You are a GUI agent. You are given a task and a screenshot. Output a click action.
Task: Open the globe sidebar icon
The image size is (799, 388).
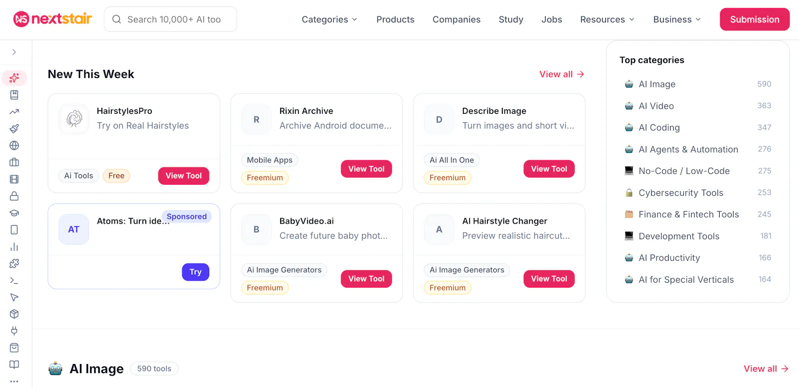[x=14, y=145]
